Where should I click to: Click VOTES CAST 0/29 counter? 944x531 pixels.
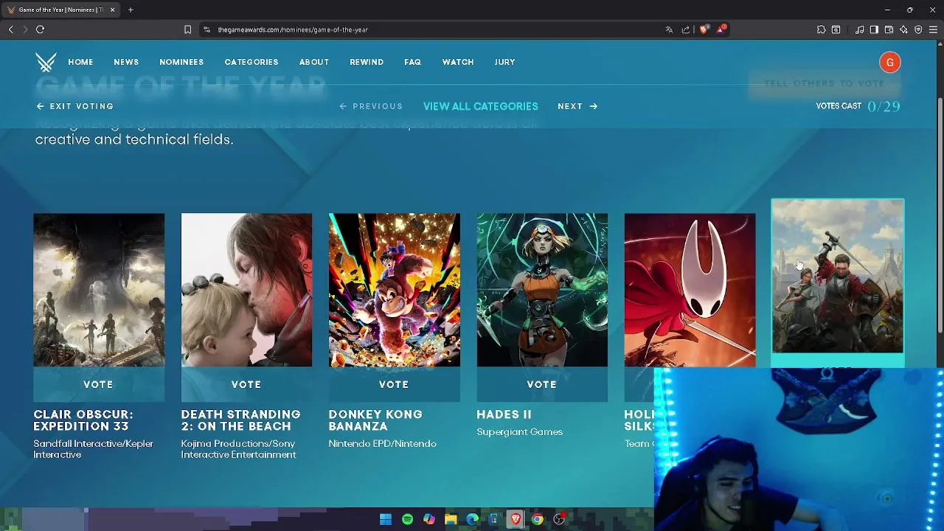[x=858, y=106]
